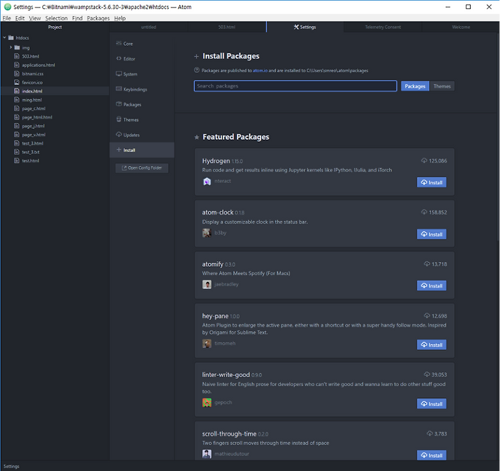Expand the img folder chevron

pyautogui.click(x=11, y=47)
